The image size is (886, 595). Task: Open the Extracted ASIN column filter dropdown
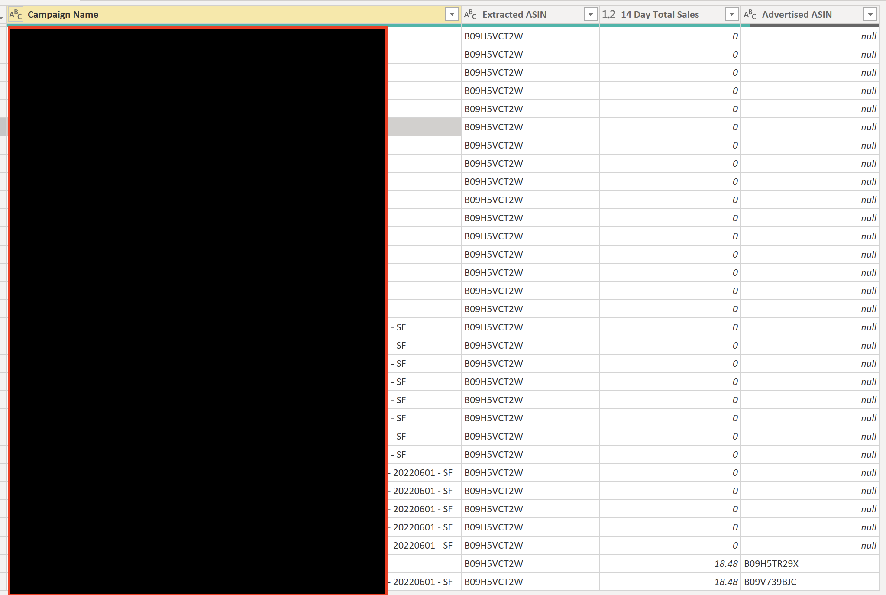(590, 14)
